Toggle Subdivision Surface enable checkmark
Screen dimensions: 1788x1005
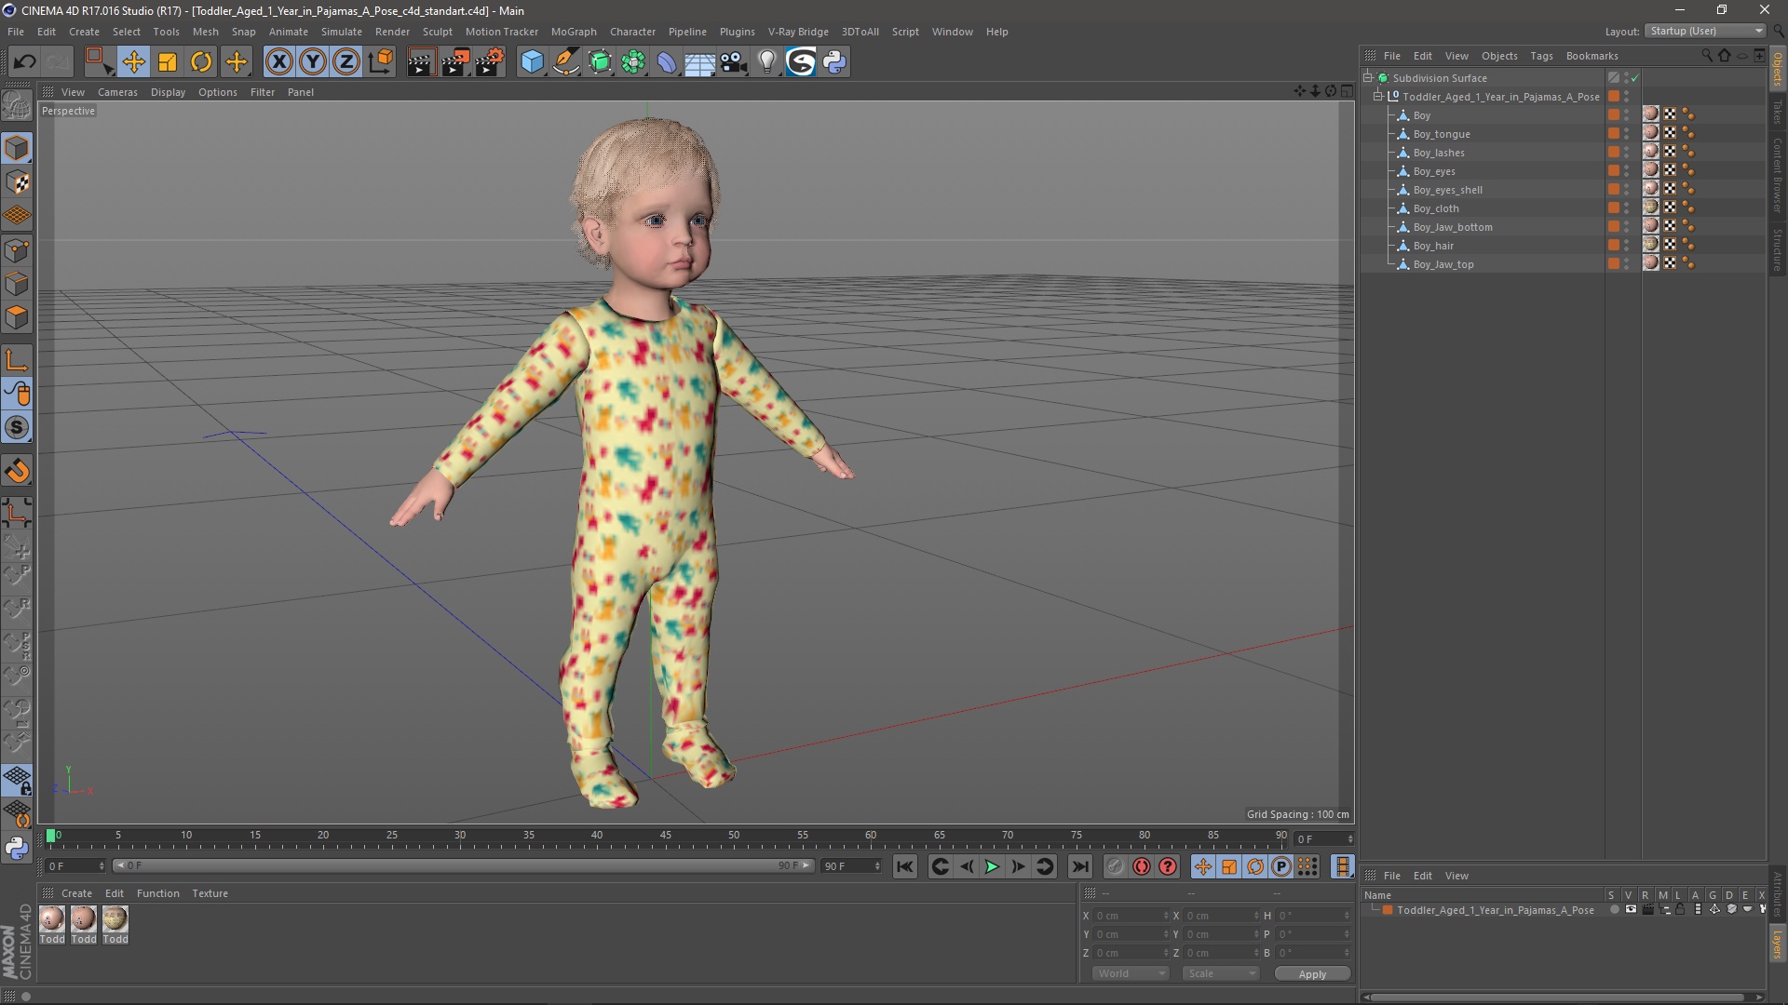click(1634, 78)
